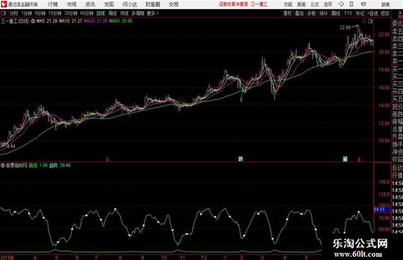Viewport: 403px width, 260px height.
Task: Click the MA5: 21.26 indicator value
Action: (47, 21)
